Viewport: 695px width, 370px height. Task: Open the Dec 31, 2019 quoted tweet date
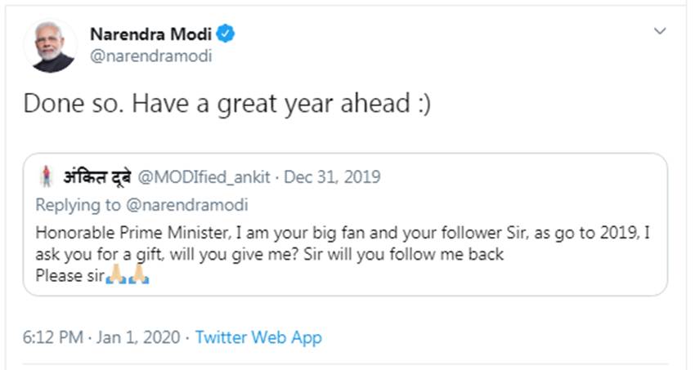click(332, 176)
